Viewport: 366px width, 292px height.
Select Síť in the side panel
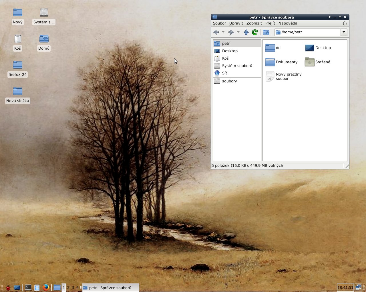[x=237, y=73]
